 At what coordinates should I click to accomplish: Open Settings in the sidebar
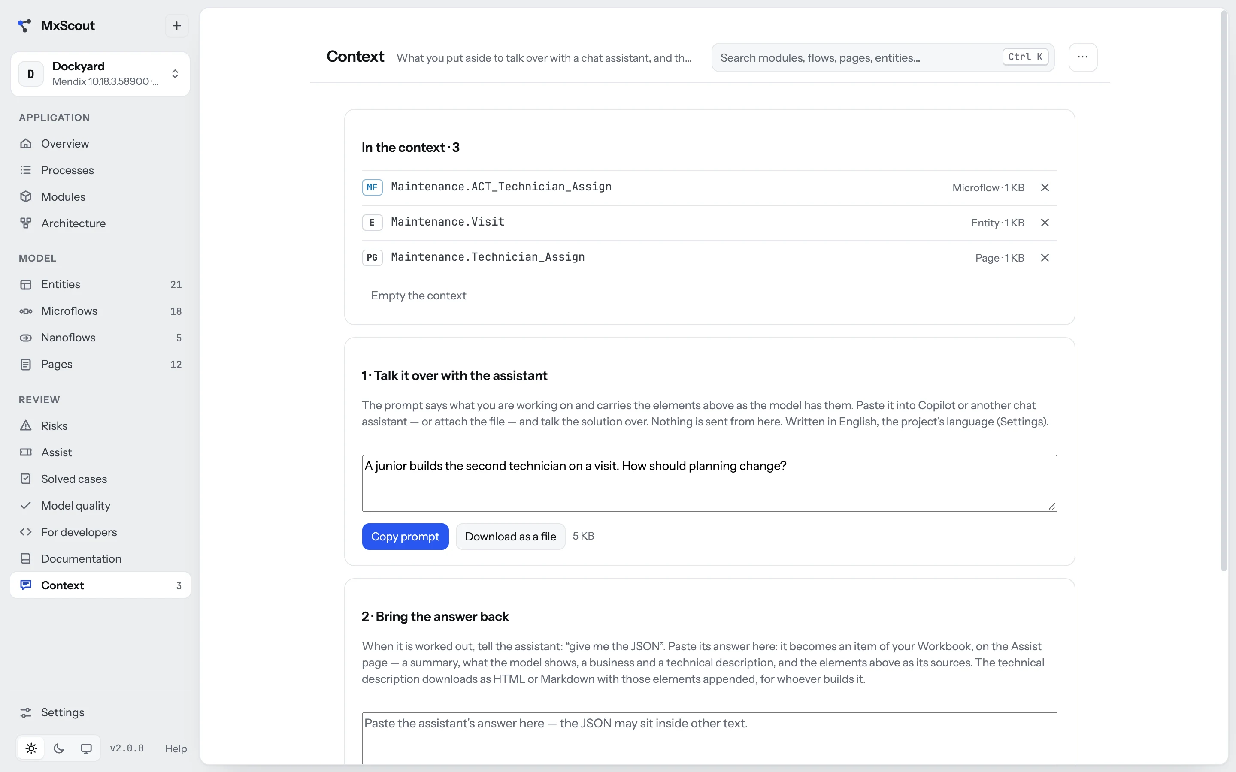[100, 712]
